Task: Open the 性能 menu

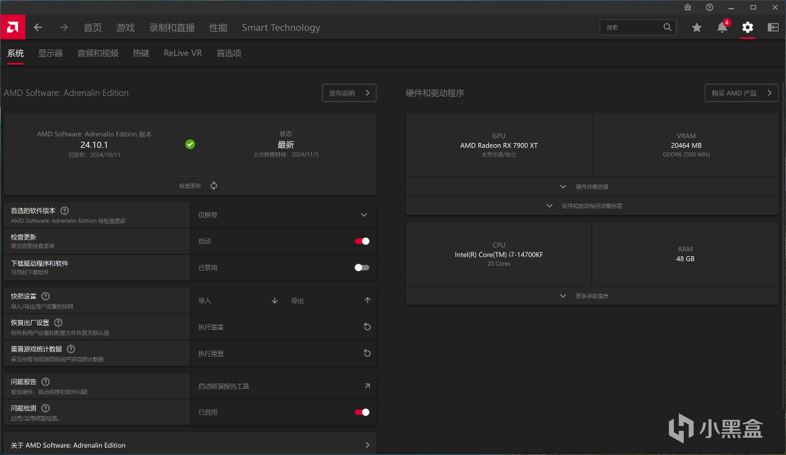Action: [218, 27]
